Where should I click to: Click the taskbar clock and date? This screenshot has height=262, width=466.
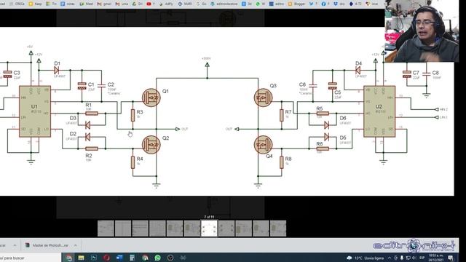click(435, 258)
